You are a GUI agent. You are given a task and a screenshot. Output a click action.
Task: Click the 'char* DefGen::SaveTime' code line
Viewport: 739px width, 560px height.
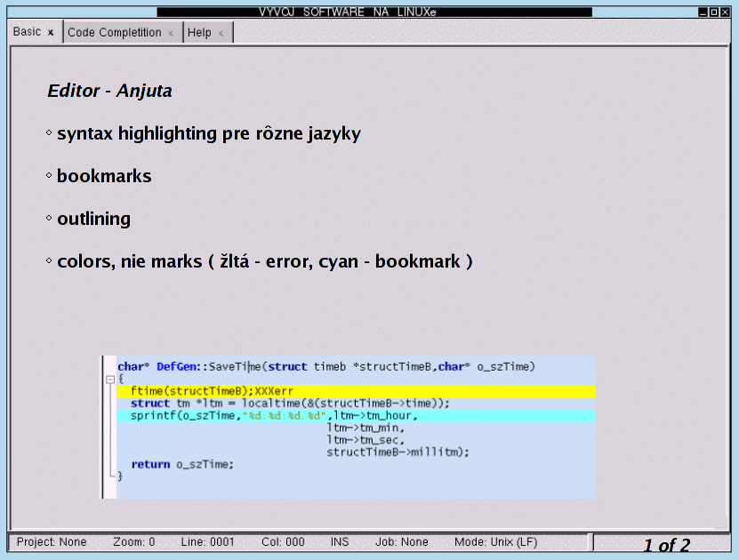[x=326, y=366]
